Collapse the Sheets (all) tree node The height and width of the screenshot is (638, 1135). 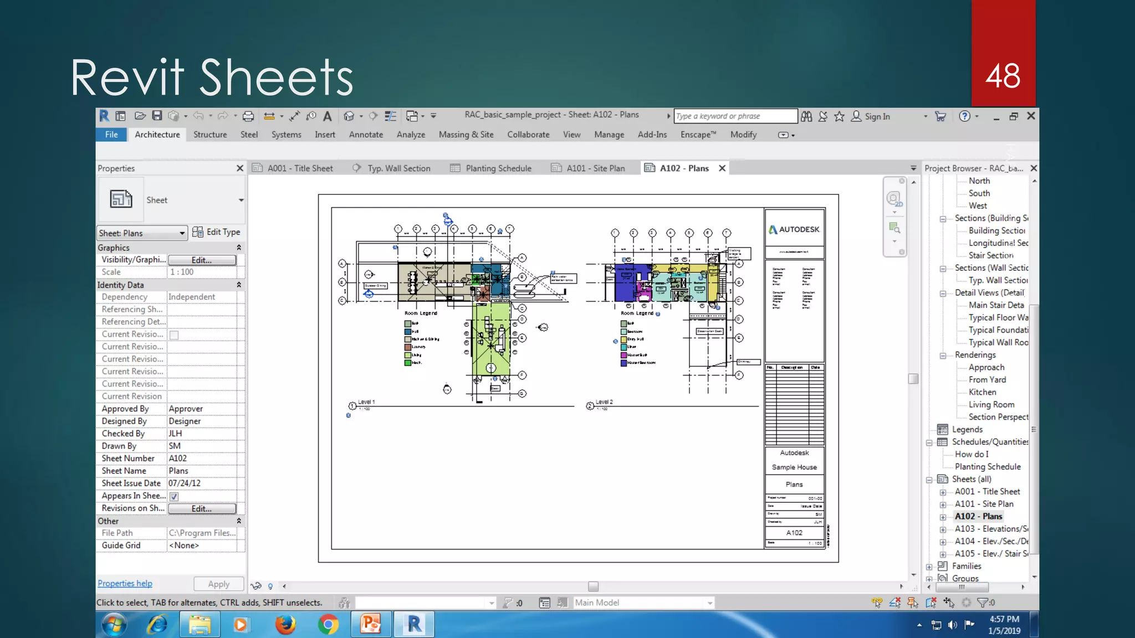pos(929,480)
